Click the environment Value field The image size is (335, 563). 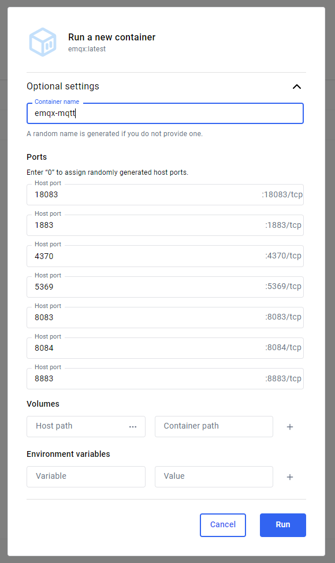(x=214, y=477)
